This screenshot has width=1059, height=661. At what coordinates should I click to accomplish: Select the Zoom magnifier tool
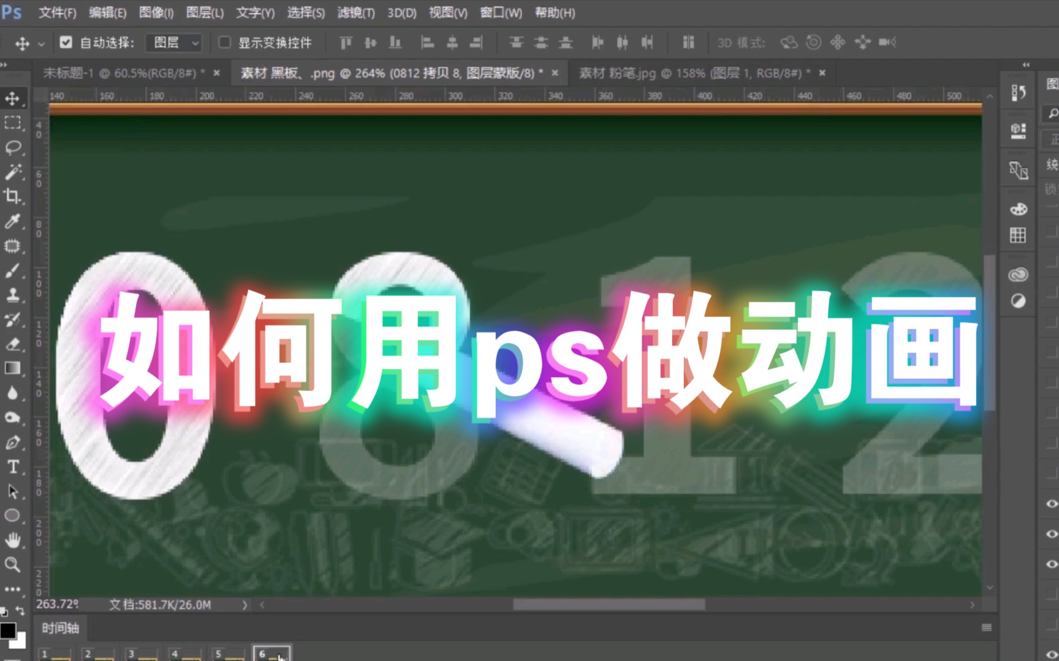click(x=12, y=564)
